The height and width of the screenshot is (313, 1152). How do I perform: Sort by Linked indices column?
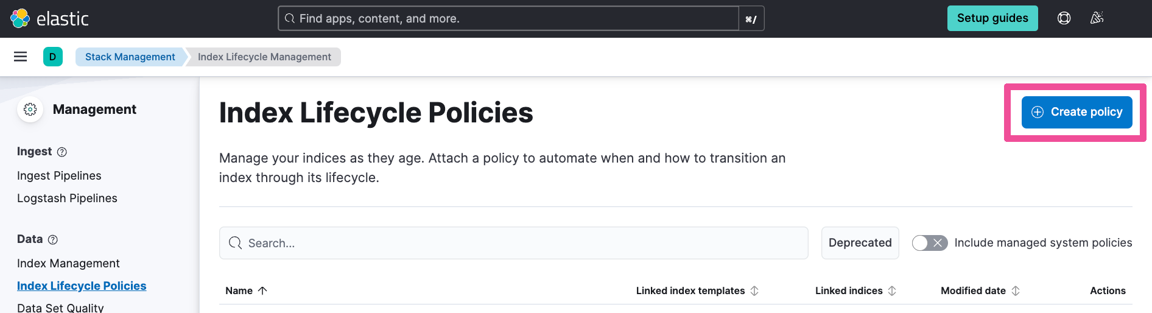[x=855, y=291]
